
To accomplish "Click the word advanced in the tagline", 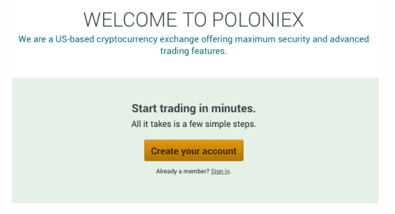I will pyautogui.click(x=349, y=39).
